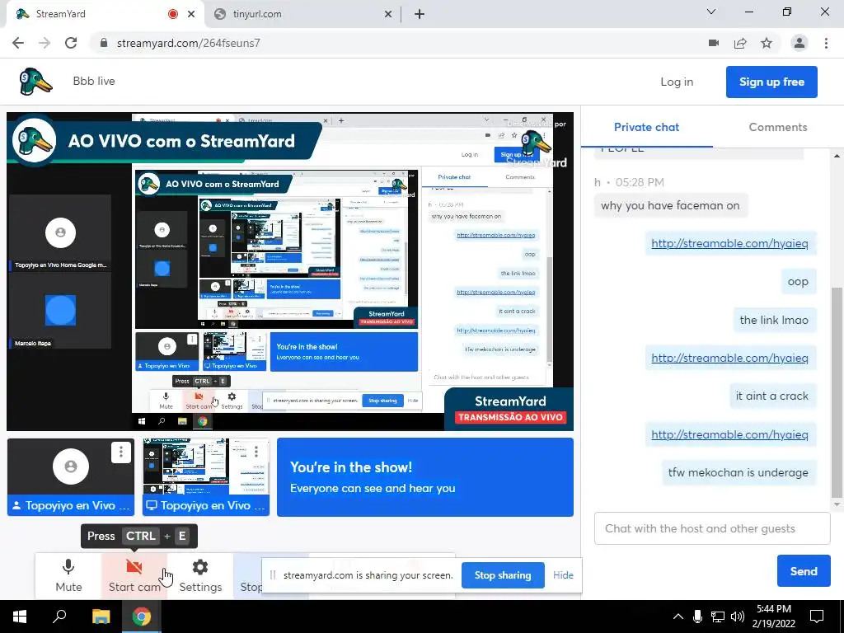Click the StreamYard duck logo
This screenshot has width=844, height=633.
35,82
